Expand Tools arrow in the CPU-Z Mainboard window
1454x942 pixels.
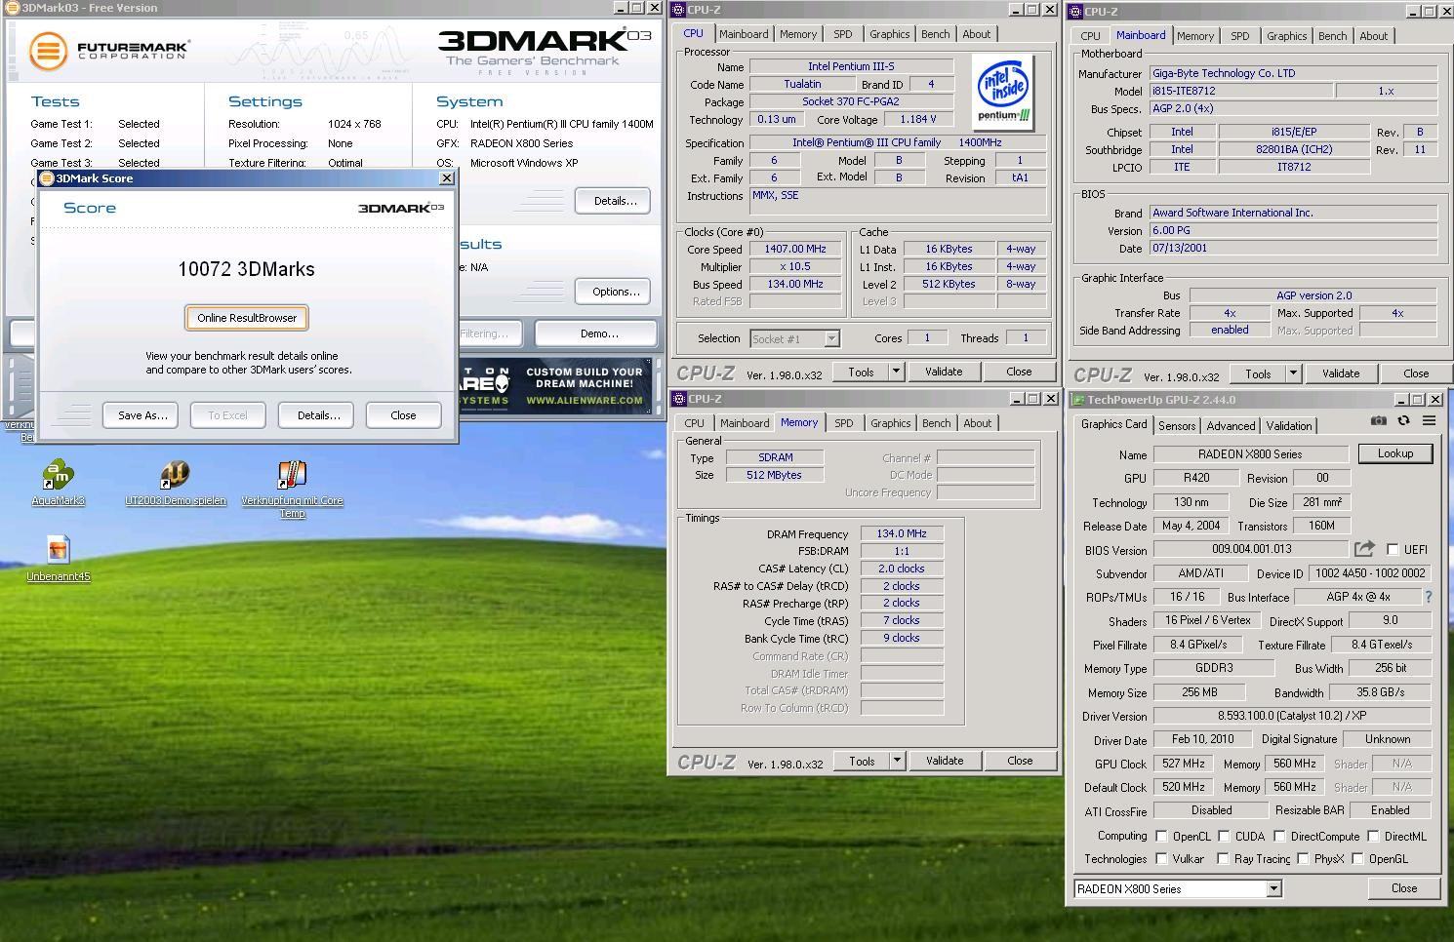point(1293,373)
